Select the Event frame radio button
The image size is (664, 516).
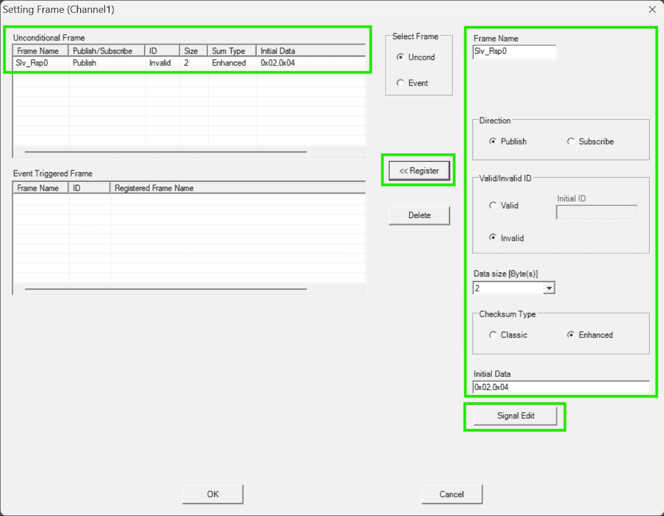click(x=400, y=83)
